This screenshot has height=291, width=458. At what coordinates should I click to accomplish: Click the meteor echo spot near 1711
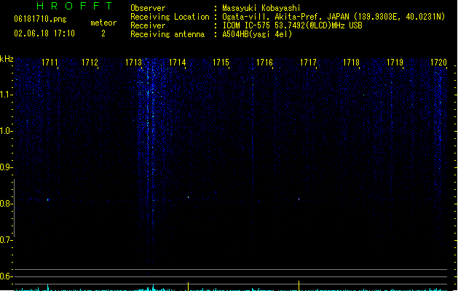click(48, 199)
